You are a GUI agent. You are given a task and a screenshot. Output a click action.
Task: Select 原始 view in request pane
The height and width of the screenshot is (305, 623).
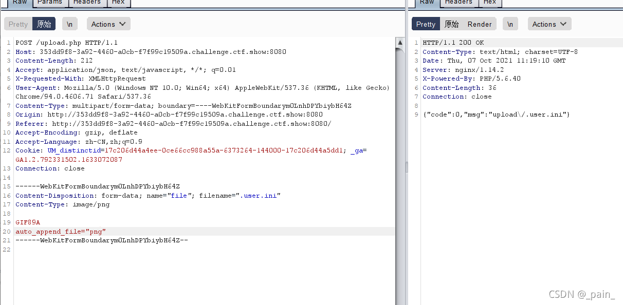click(44, 24)
